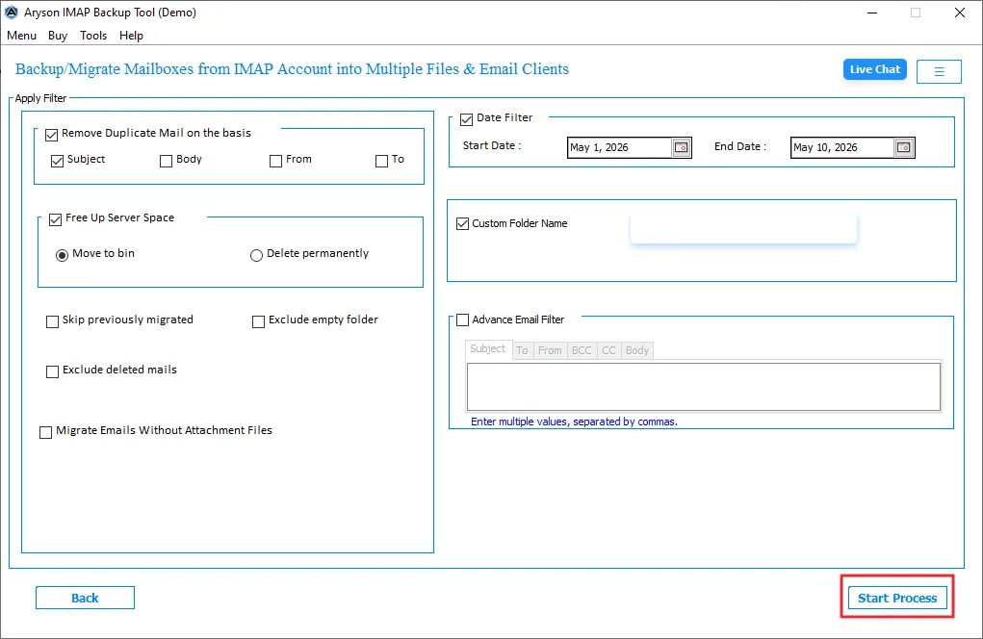Open the Buy menu
983x639 pixels.
click(58, 36)
